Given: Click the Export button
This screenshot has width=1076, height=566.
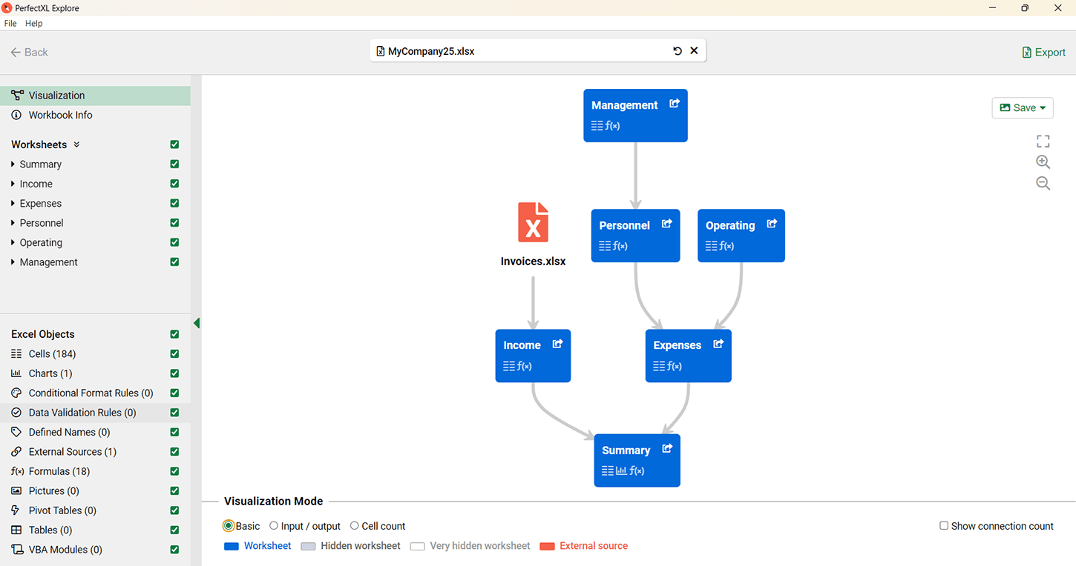Looking at the screenshot, I should (x=1043, y=53).
